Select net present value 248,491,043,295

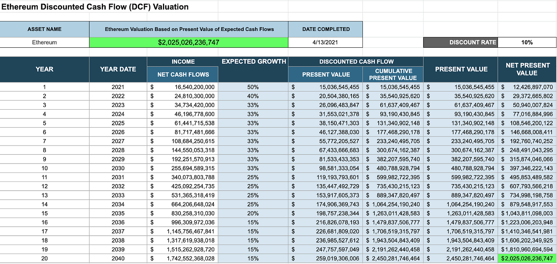(x=527, y=150)
